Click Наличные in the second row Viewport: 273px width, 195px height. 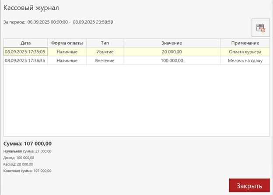coord(67,61)
